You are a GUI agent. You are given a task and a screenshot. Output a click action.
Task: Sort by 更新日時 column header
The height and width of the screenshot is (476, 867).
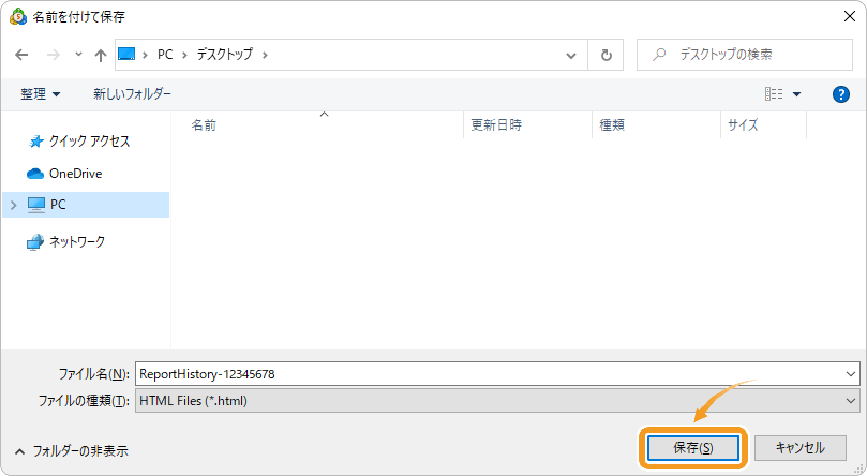click(528, 125)
